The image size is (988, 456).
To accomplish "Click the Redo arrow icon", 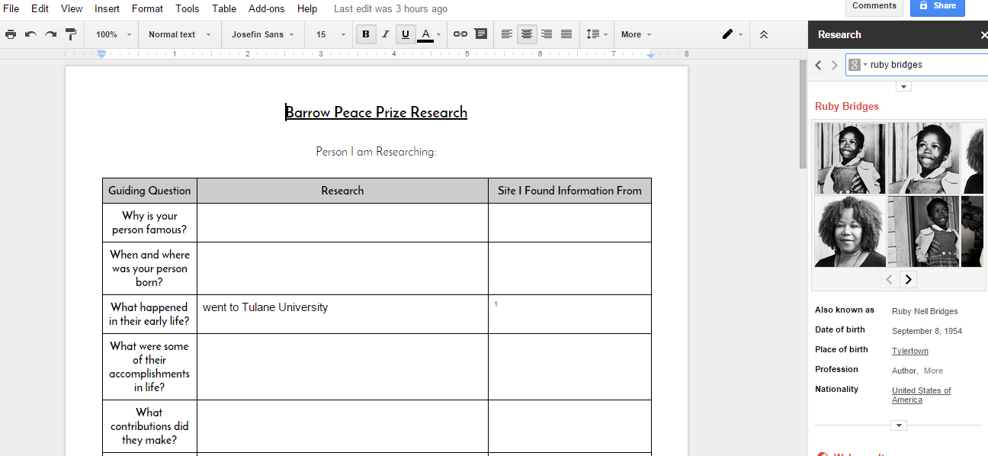I will (x=50, y=34).
